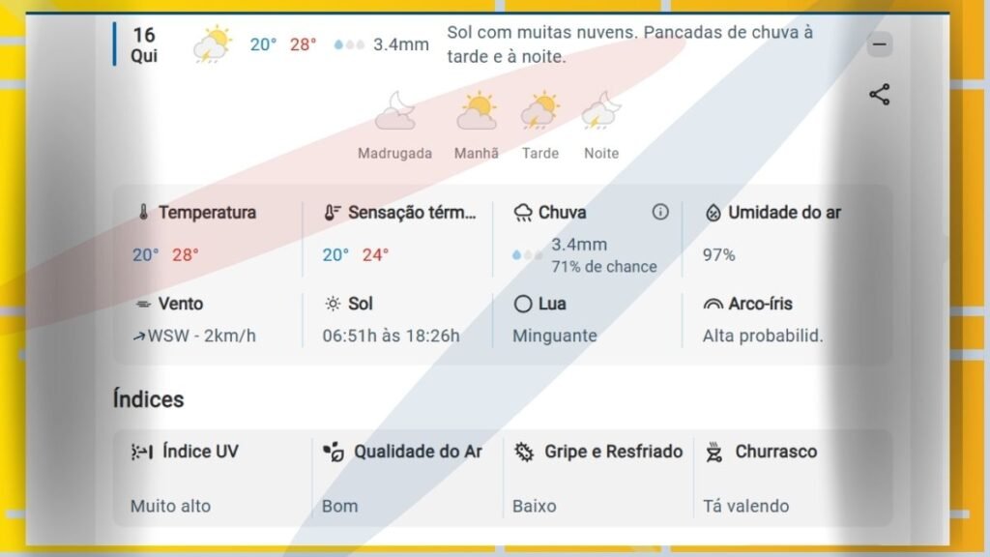This screenshot has width=990, height=557.
Task: Click the Noite night storm icon
Action: point(600,111)
